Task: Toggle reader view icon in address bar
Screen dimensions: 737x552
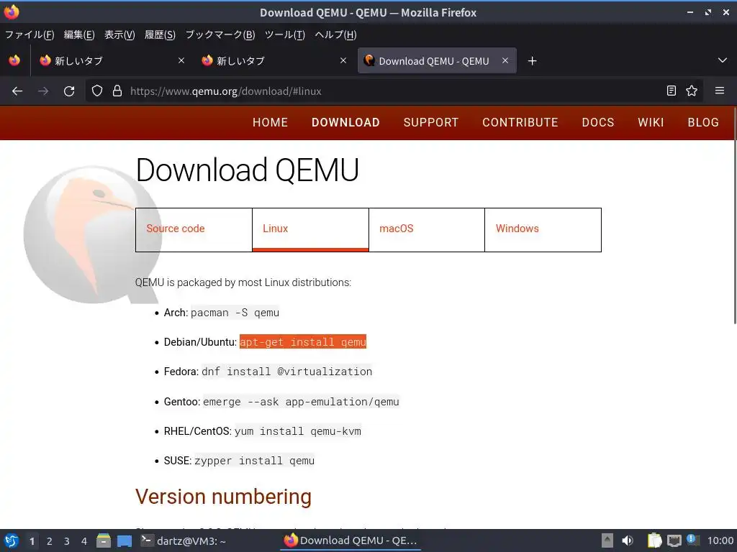Action: click(x=672, y=91)
